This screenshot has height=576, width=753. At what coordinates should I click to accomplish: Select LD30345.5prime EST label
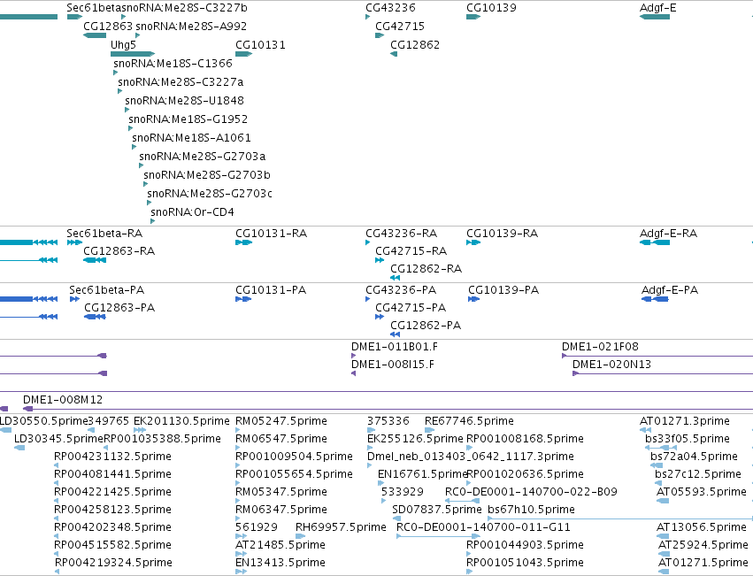point(58,439)
